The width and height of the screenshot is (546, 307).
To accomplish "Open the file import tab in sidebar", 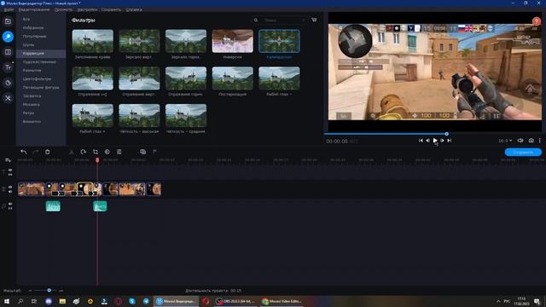I will (8, 21).
